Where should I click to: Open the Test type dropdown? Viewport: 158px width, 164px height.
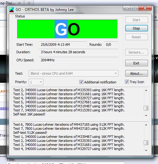click(73, 73)
